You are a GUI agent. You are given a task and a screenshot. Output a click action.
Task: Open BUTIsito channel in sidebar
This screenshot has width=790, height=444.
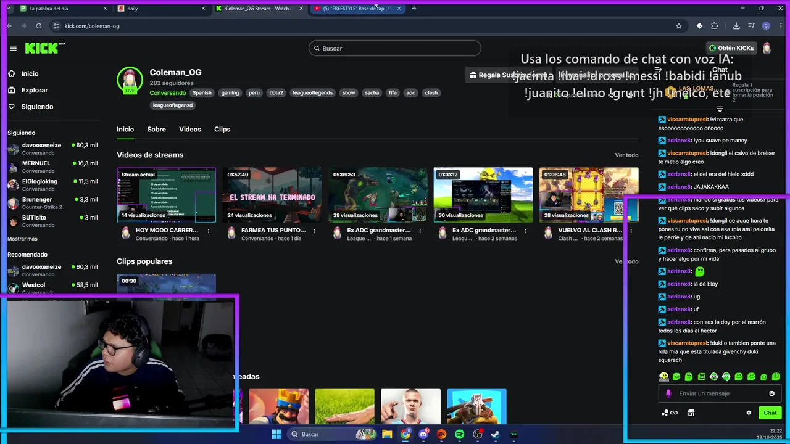52,221
